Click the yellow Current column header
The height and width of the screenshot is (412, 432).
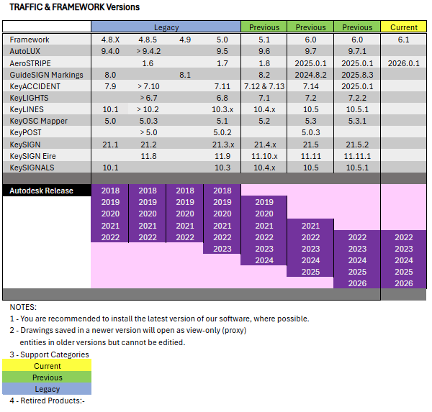pos(403,27)
